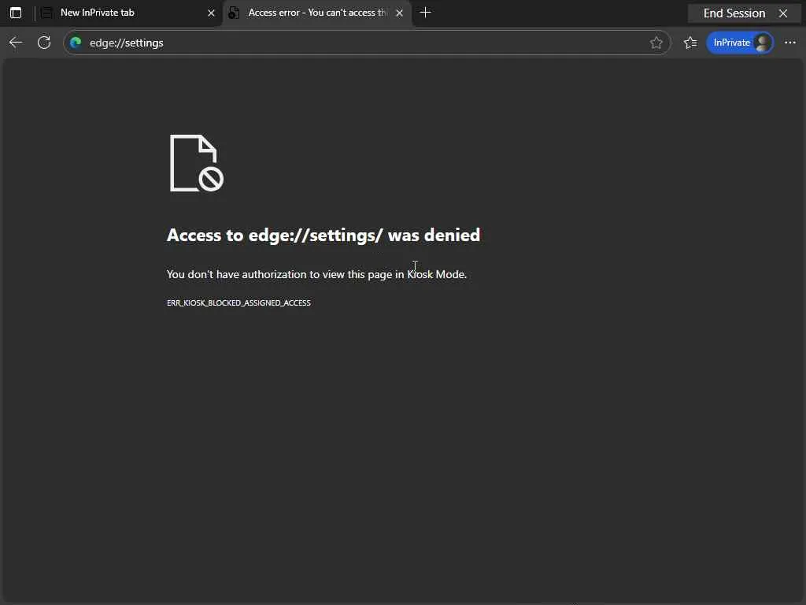This screenshot has width=806, height=605.
Task: Open the Favorites list icon
Action: [690, 43]
